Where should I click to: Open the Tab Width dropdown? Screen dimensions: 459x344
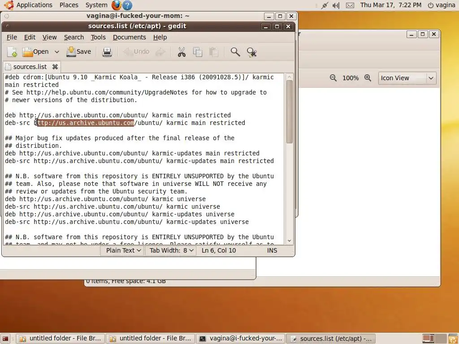pos(171,250)
